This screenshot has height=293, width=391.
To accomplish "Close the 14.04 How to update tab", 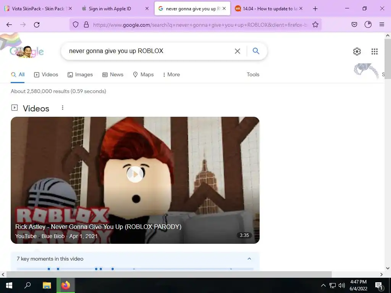I will 301,8.
